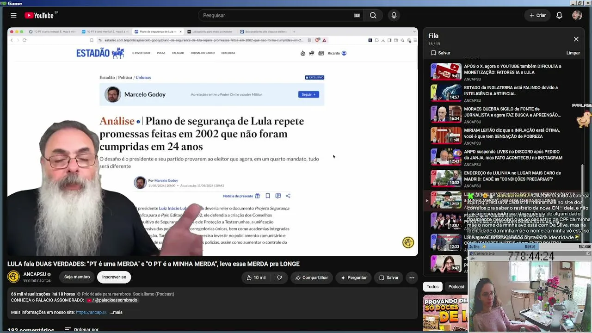Ask about the video with Perguntar
Viewport: 592px width, 333px height.
pyautogui.click(x=354, y=277)
